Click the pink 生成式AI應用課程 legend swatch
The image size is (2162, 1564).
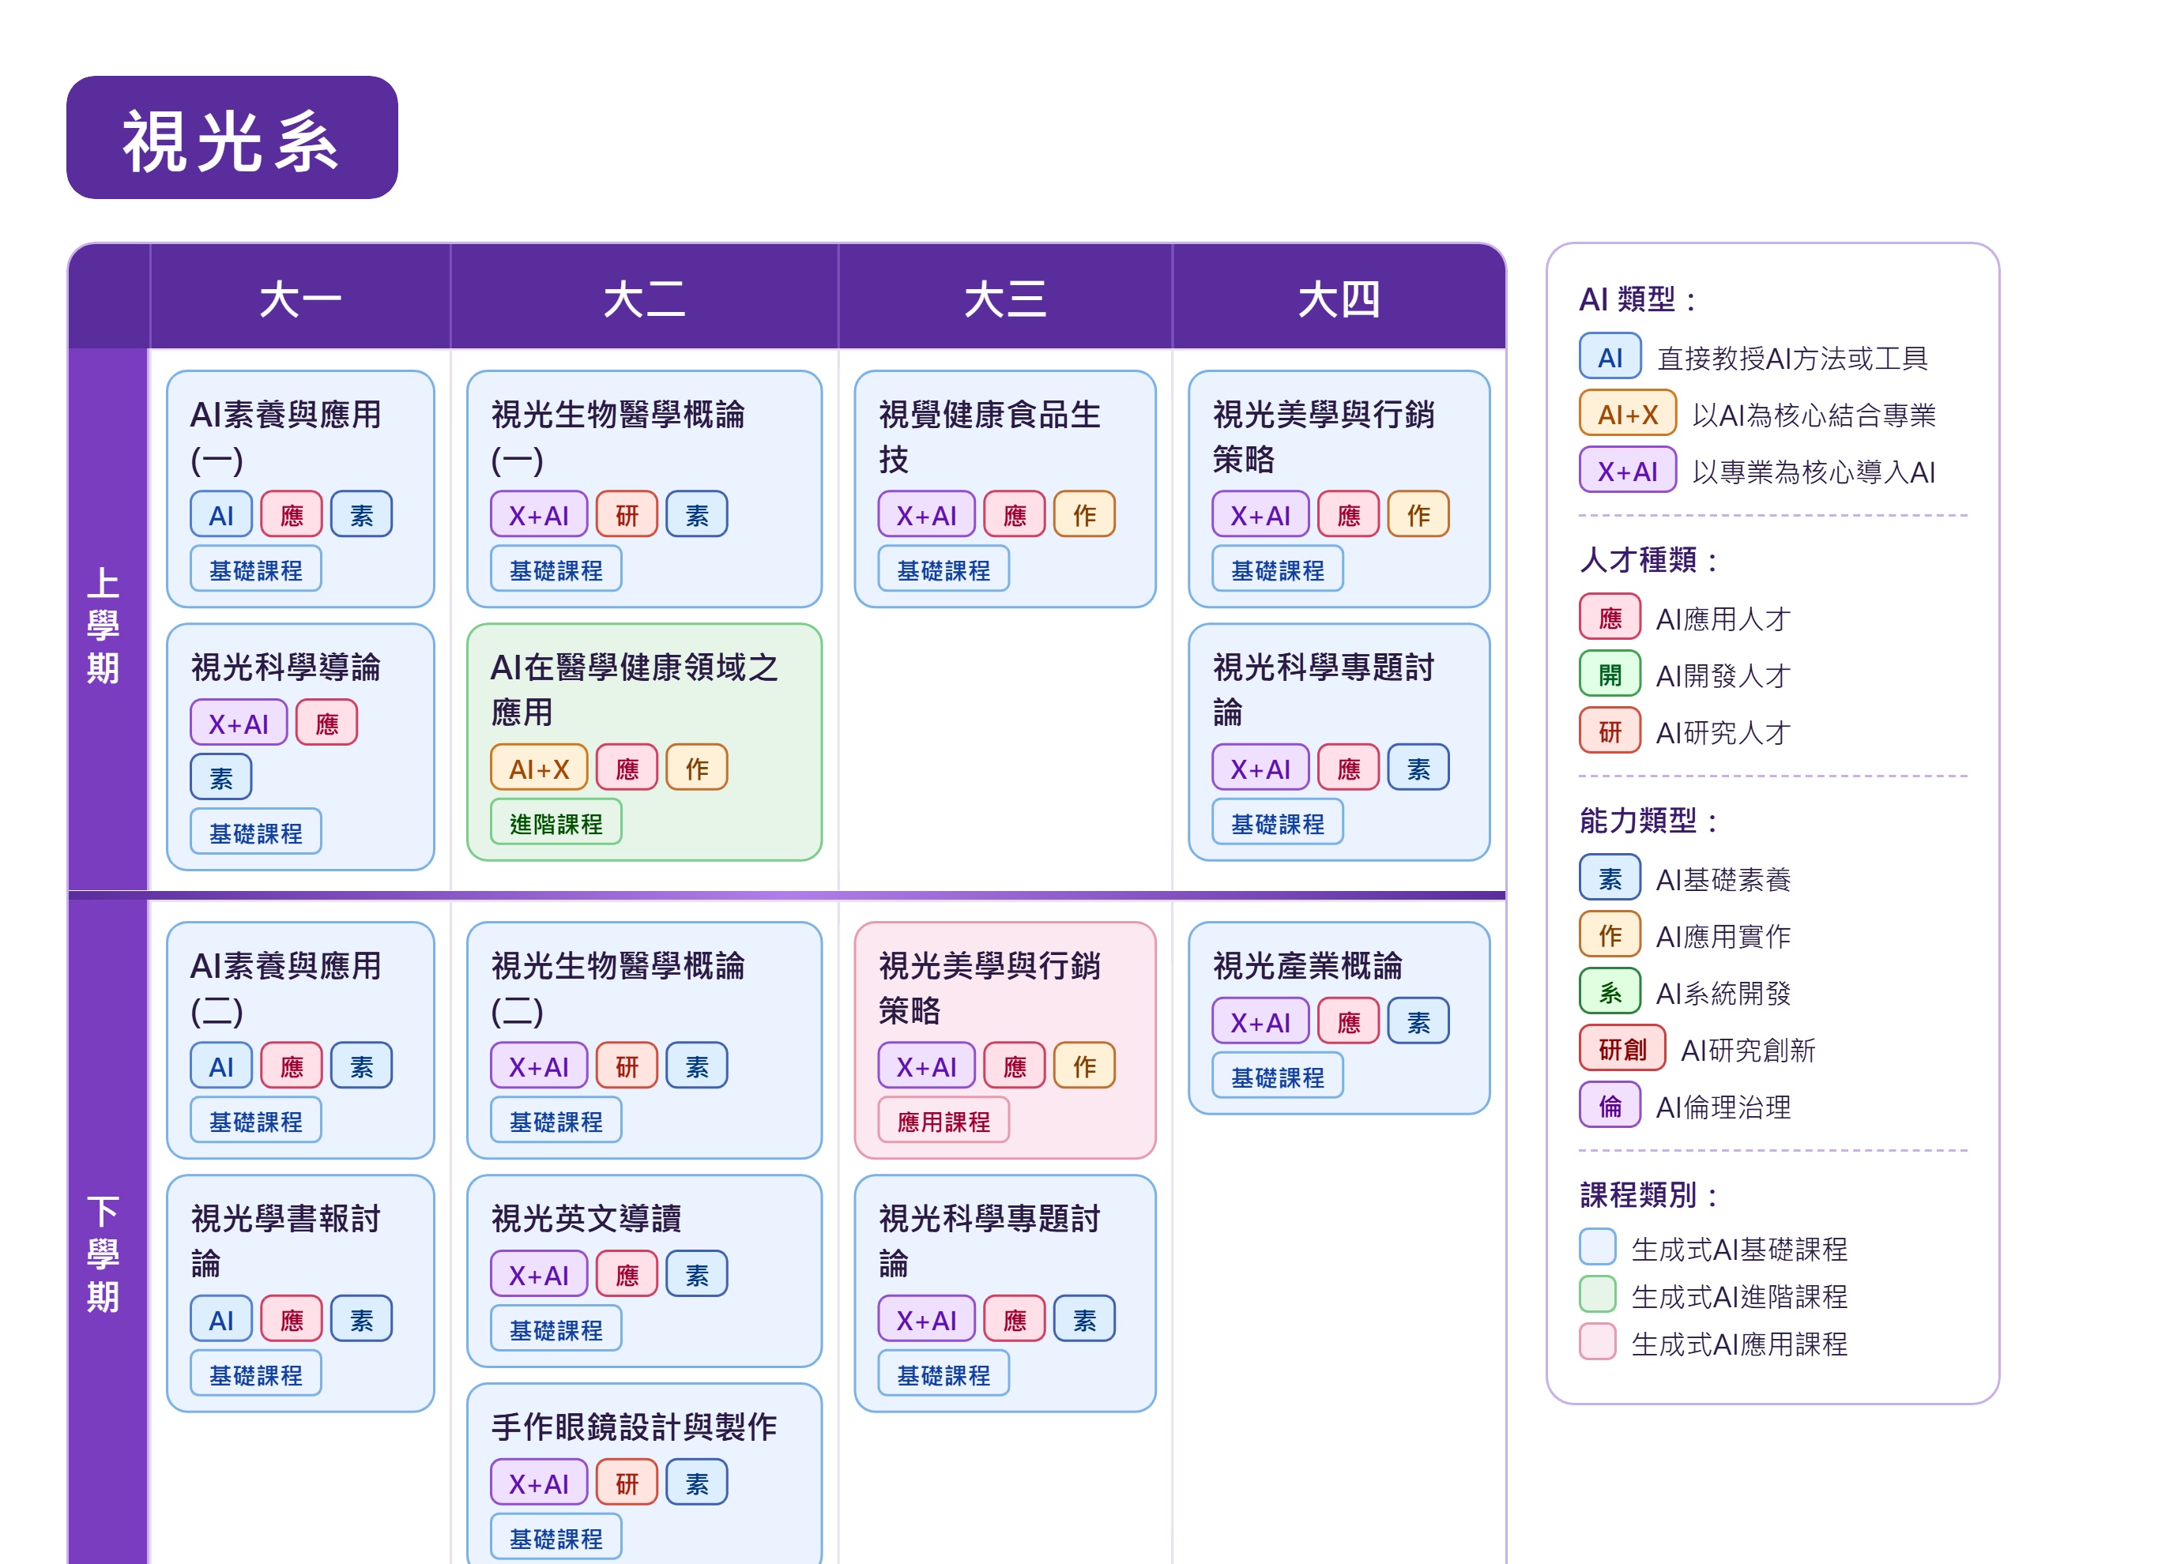coord(1598,1343)
